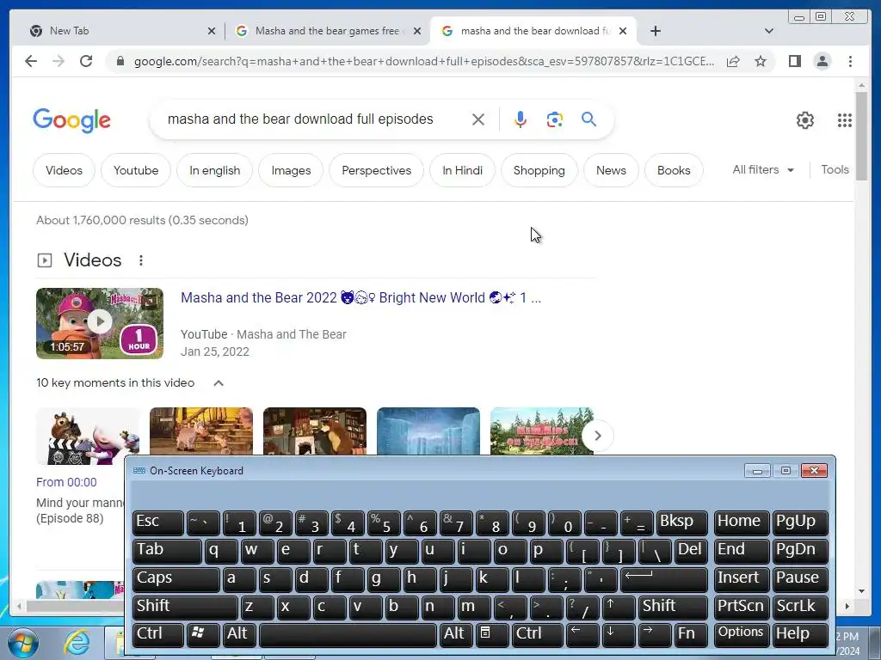The height and width of the screenshot is (660, 881).
Task: Open Chrome three-dot menu
Action: (x=850, y=61)
